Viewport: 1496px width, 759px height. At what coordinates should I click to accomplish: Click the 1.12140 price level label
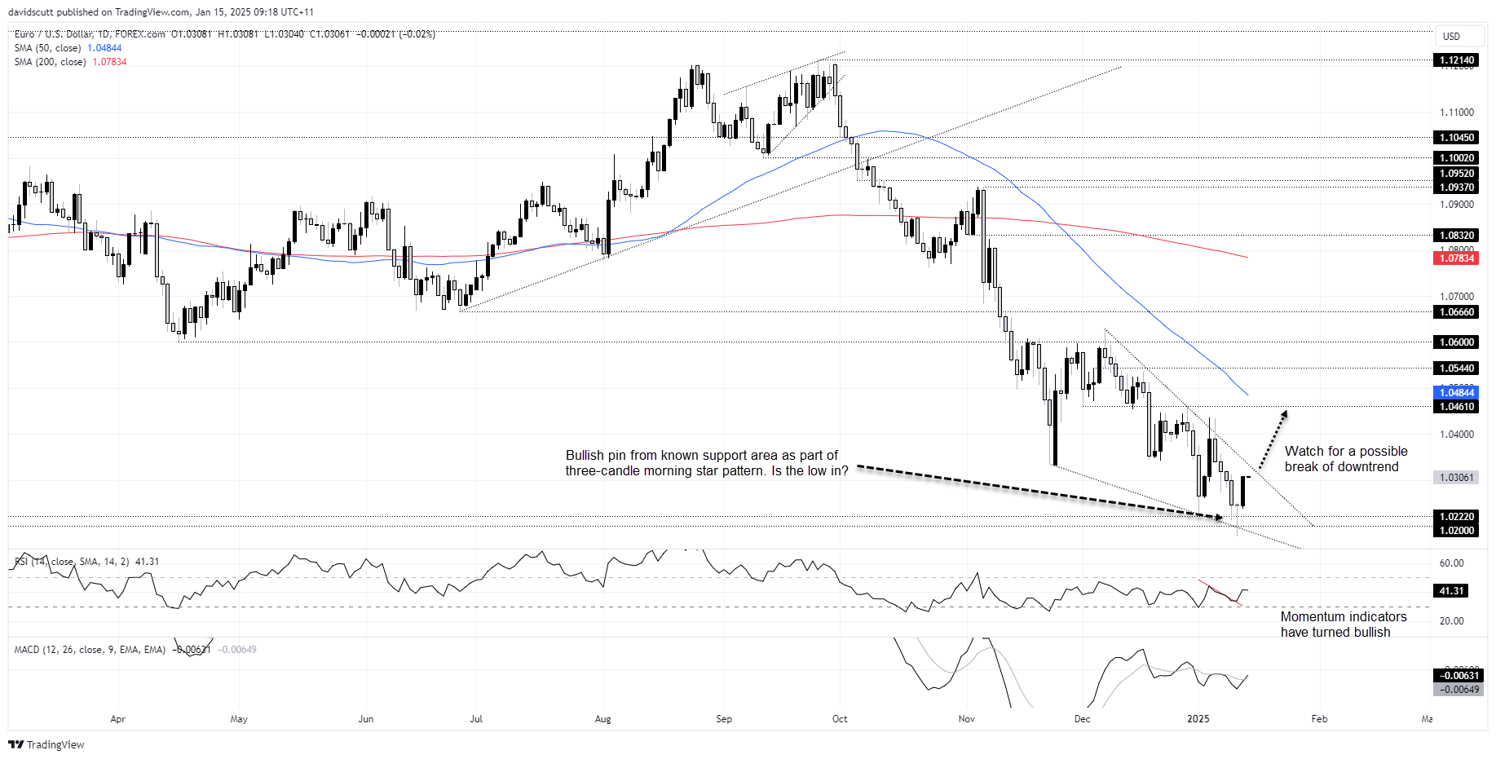(1456, 60)
